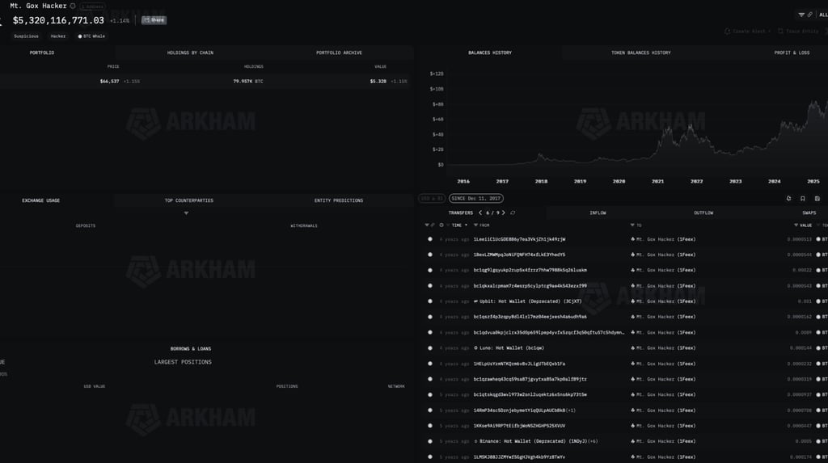Click the filter icon in top bar
Viewport: 828px width, 463px height.
pos(801,15)
